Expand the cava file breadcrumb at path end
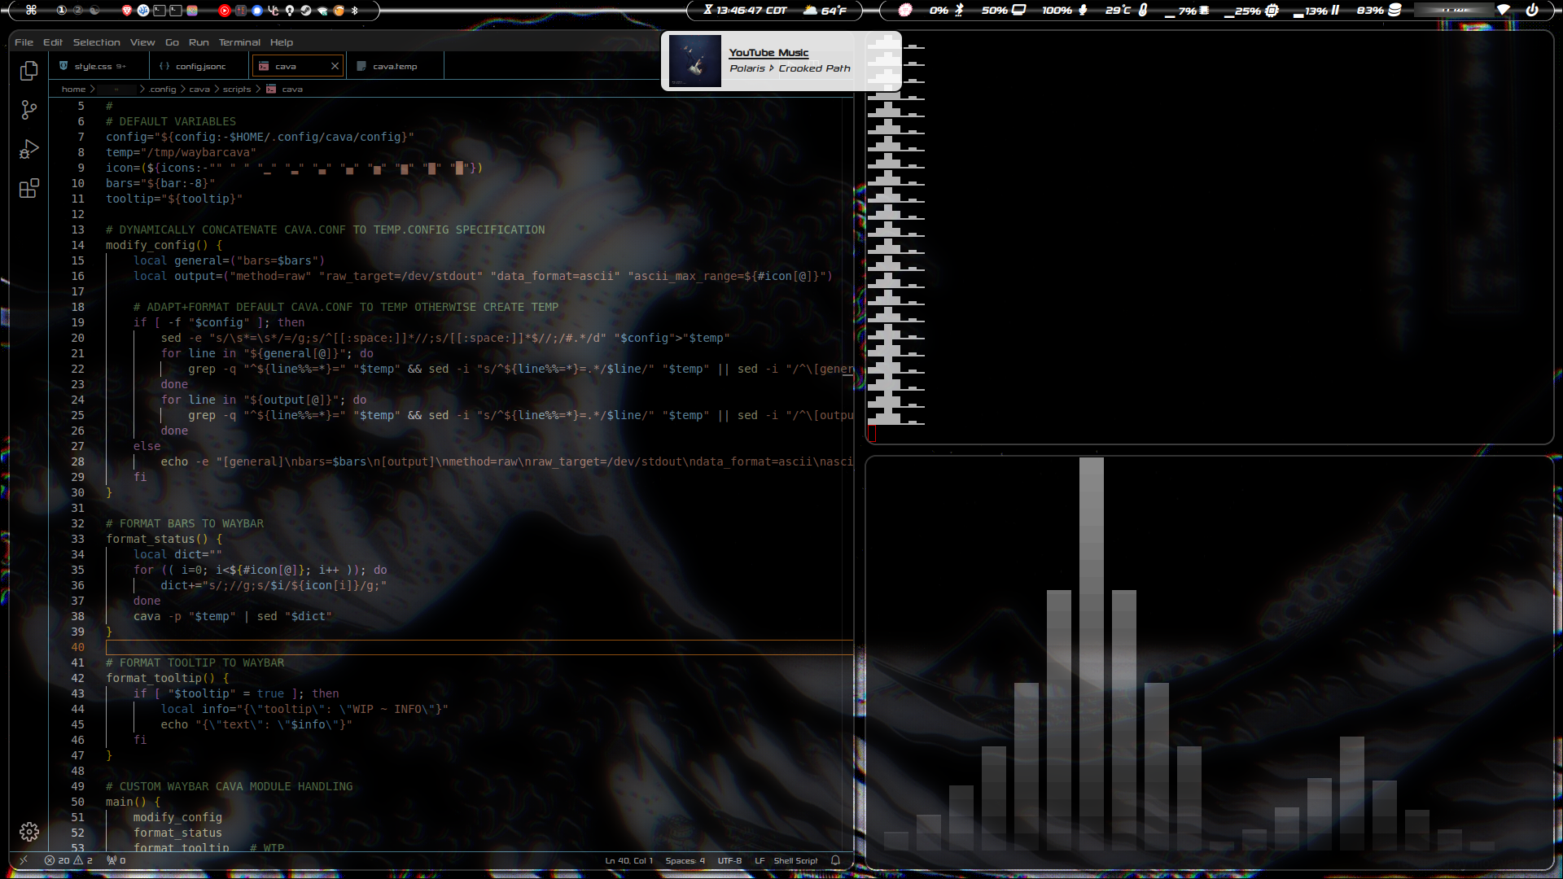Image resolution: width=1563 pixels, height=879 pixels. click(285, 90)
